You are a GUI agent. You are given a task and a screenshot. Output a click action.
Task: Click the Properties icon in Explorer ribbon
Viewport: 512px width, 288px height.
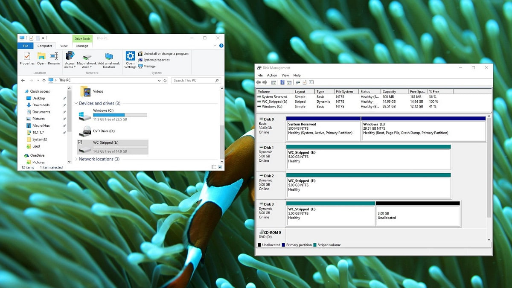point(27,58)
